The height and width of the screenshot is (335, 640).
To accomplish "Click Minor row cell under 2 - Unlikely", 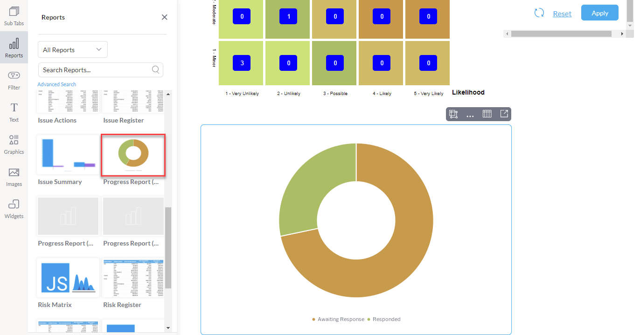I will point(288,63).
